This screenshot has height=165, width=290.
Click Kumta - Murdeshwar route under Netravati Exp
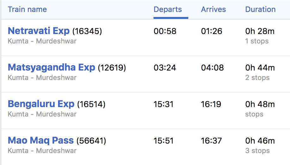click(x=42, y=41)
